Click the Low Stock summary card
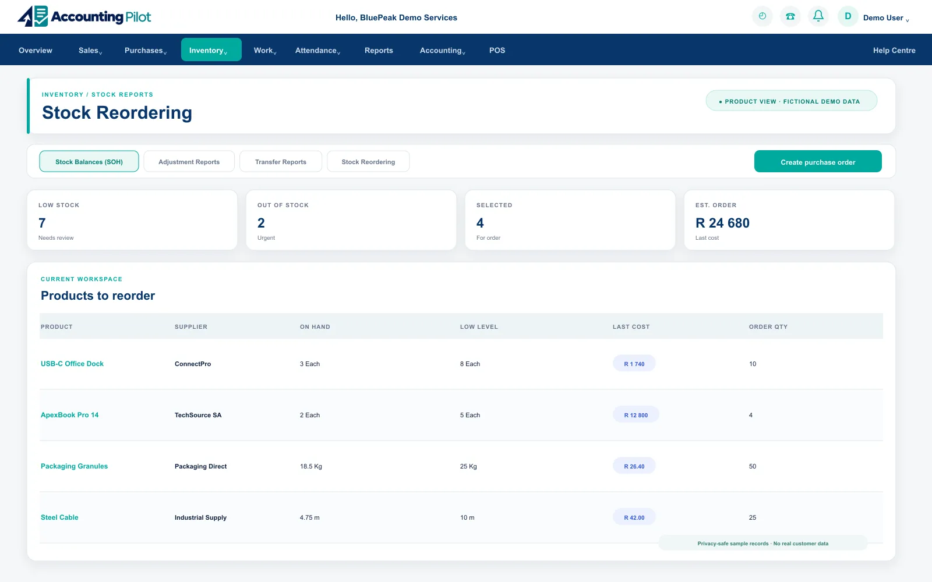Image resolution: width=932 pixels, height=582 pixels. click(132, 220)
